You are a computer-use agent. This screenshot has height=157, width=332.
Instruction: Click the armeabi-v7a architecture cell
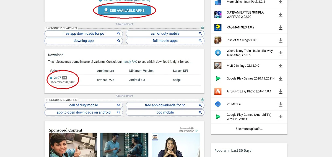click(106, 80)
